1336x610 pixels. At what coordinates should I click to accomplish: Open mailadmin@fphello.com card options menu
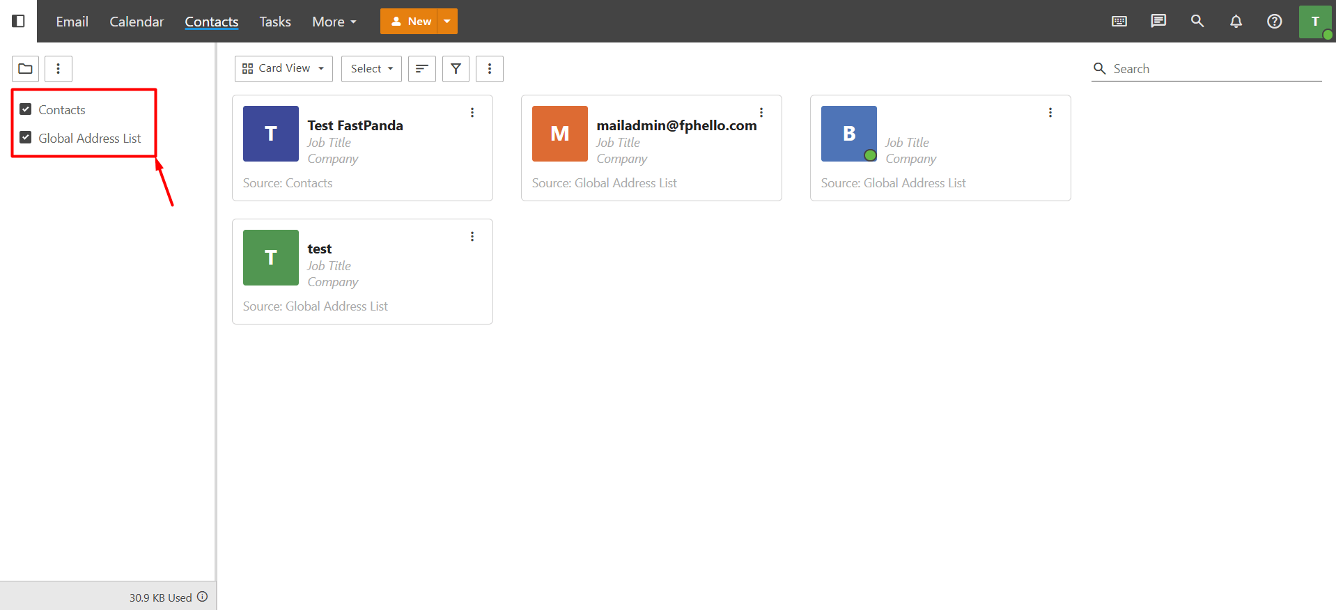coord(761,113)
